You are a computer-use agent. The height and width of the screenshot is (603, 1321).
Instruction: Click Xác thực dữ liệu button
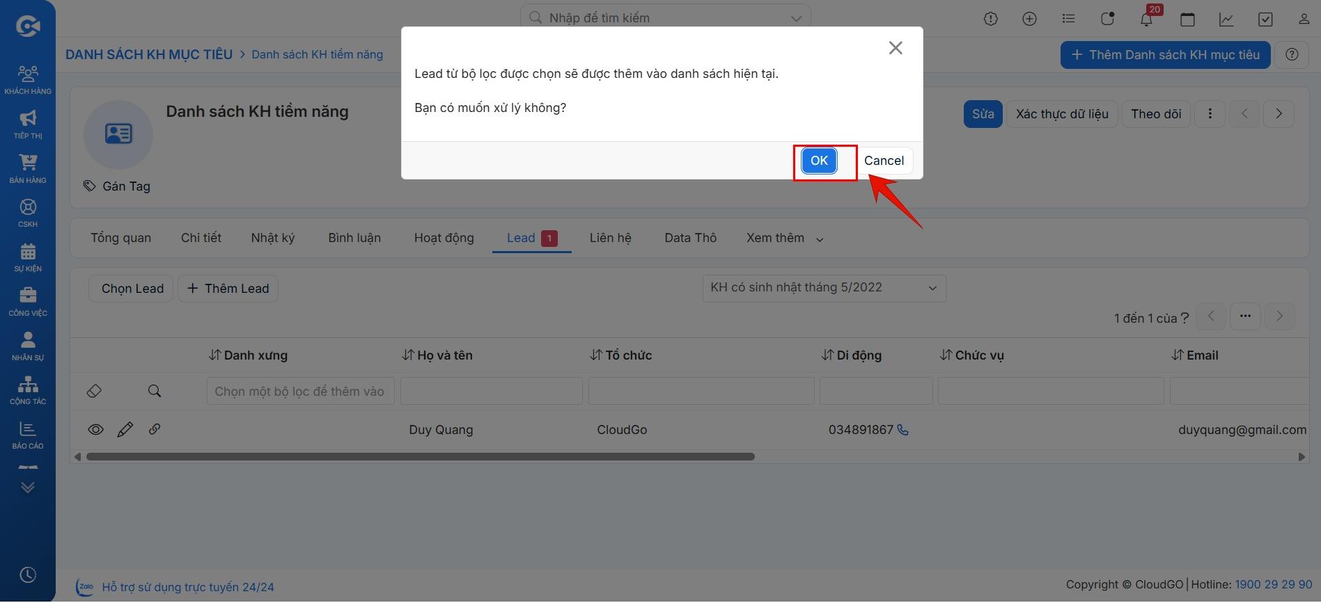coord(1062,114)
